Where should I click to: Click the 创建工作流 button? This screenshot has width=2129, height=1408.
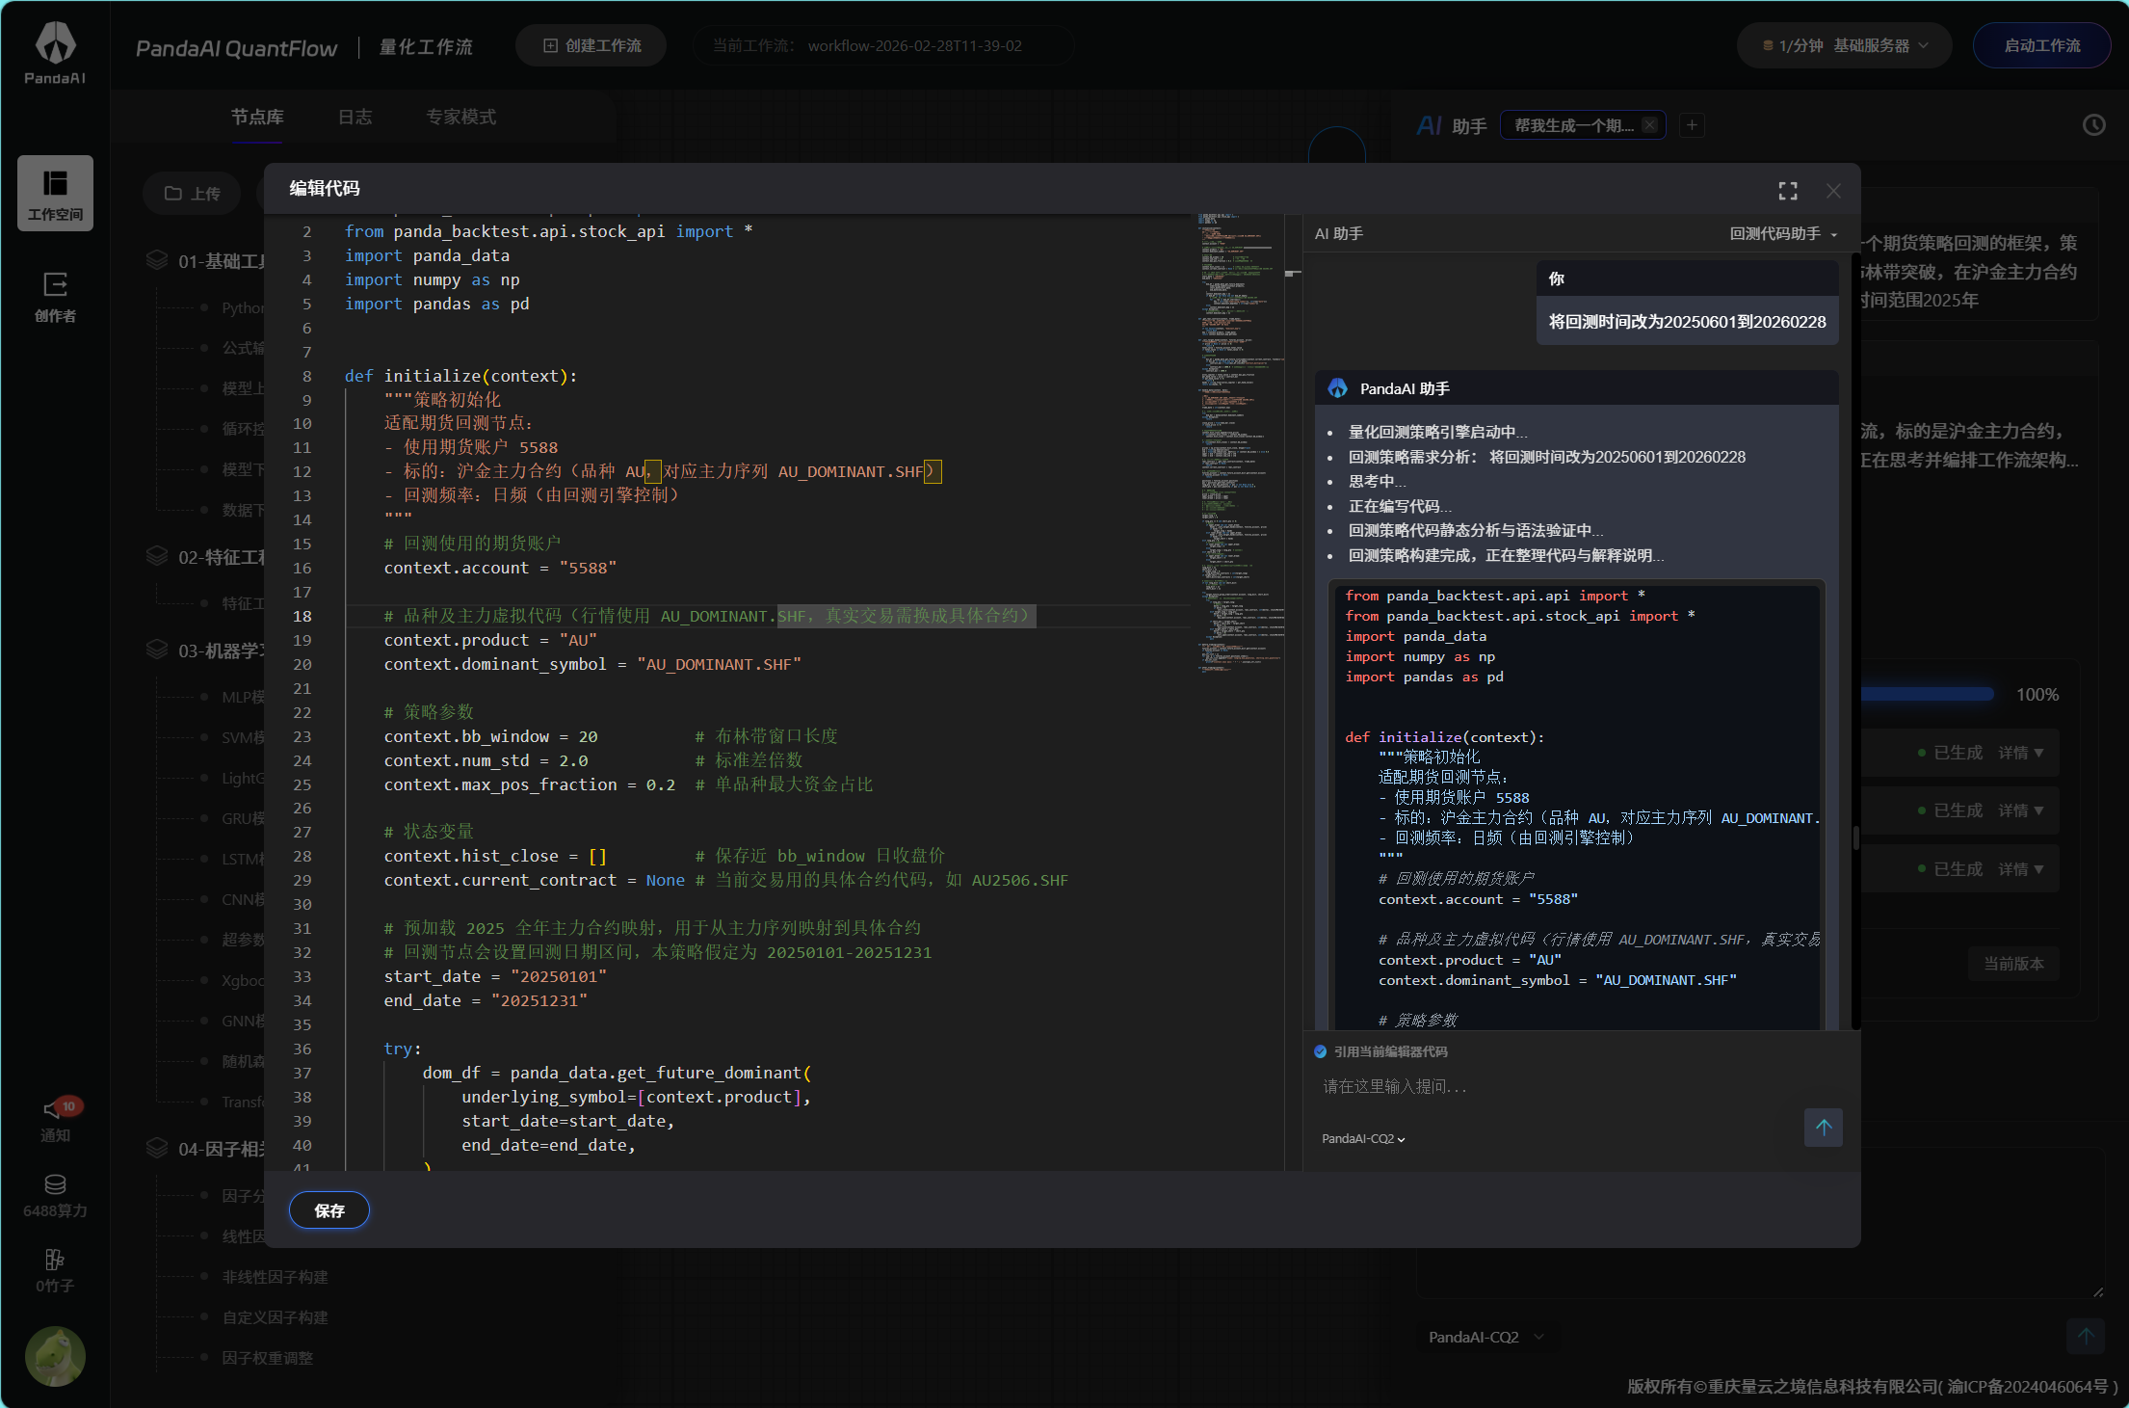591,45
